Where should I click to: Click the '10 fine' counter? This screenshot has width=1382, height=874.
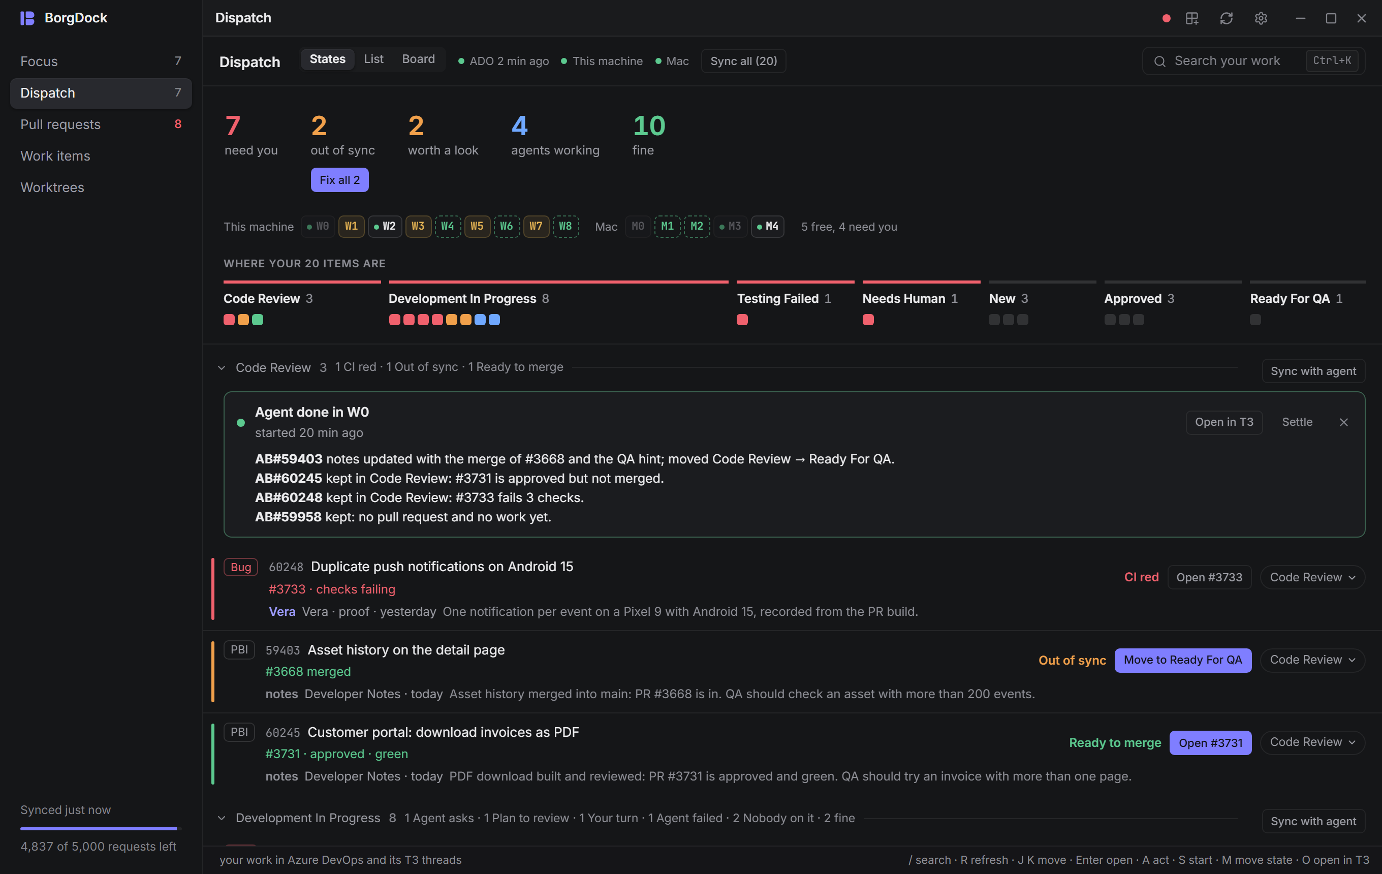648,136
